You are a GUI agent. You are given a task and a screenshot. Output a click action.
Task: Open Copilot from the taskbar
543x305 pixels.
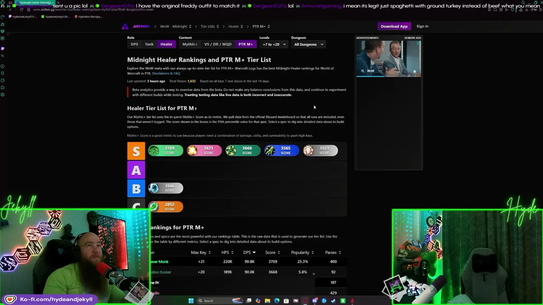pyautogui.click(x=258, y=301)
